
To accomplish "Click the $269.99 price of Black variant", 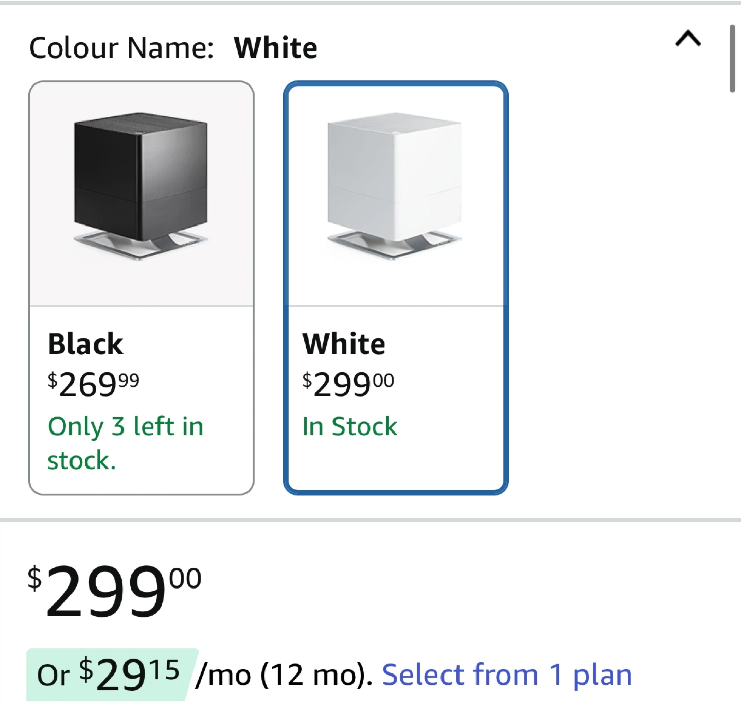I will pos(94,384).
